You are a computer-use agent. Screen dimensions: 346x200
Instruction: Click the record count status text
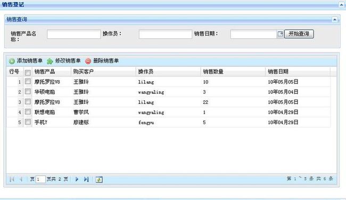[310, 179]
